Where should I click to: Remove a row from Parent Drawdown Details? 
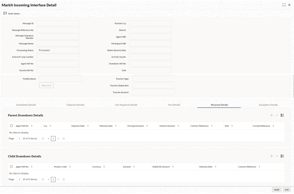coord(277,115)
